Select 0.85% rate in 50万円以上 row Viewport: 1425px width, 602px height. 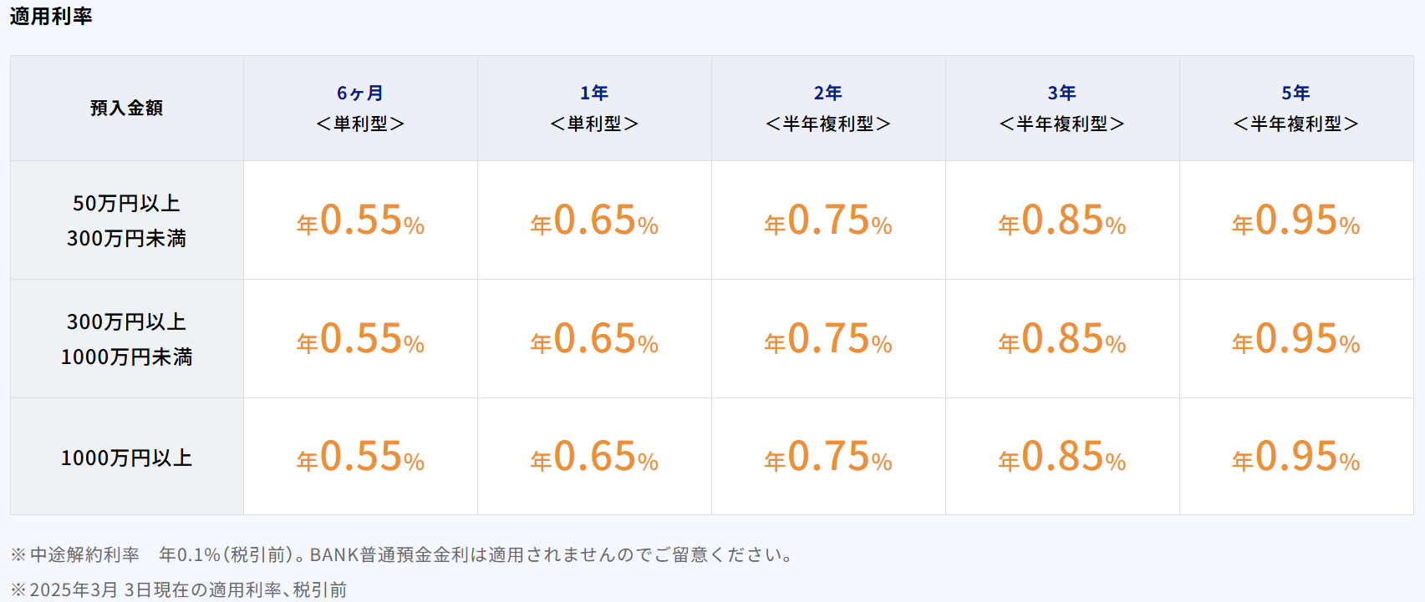(x=1062, y=220)
